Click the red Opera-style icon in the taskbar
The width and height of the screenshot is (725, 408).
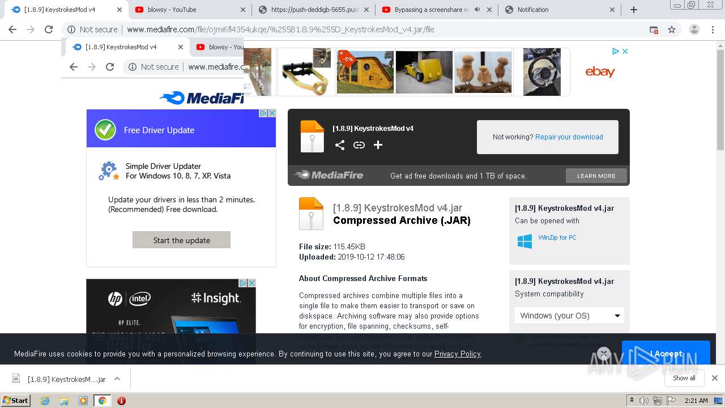click(121, 400)
